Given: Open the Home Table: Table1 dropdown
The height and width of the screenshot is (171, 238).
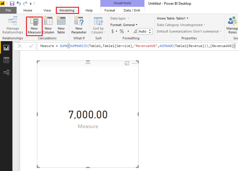Looking at the screenshot, I should pos(173,18).
